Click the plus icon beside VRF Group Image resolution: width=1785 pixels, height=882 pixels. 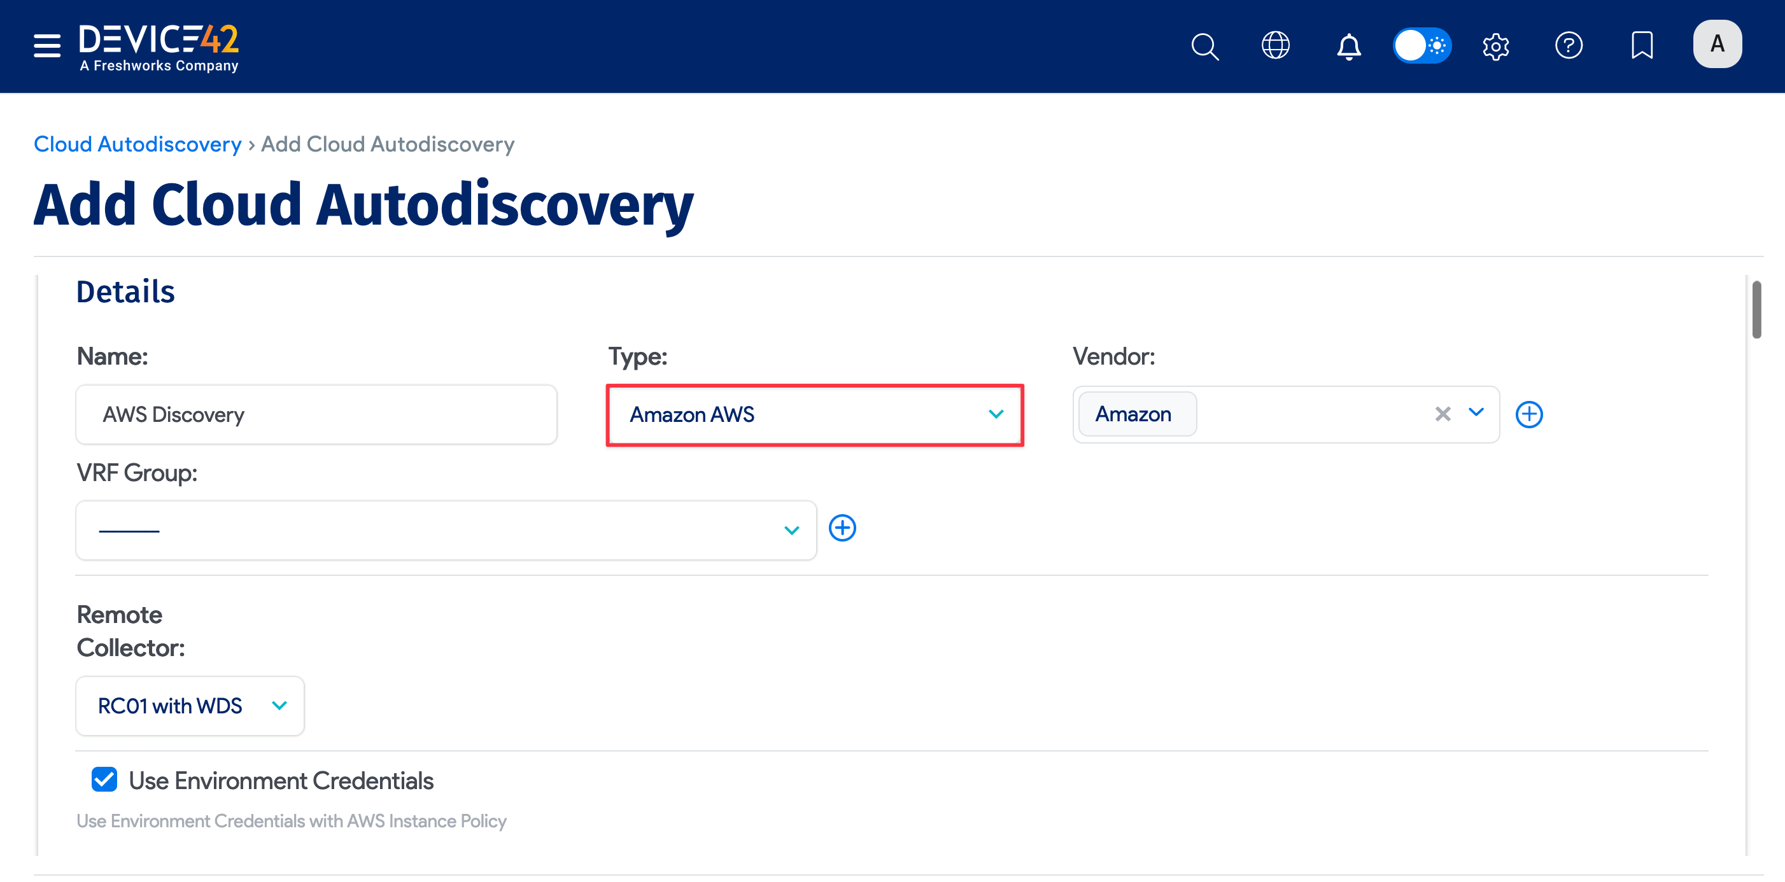[843, 528]
